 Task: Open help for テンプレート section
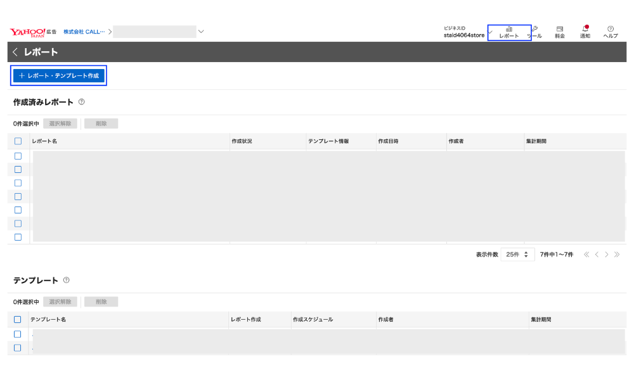pos(67,280)
